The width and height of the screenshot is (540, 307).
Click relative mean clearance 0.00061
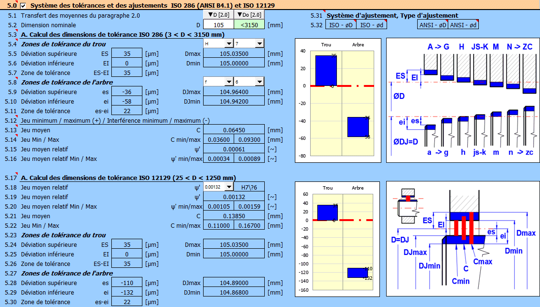pyautogui.click(x=234, y=149)
